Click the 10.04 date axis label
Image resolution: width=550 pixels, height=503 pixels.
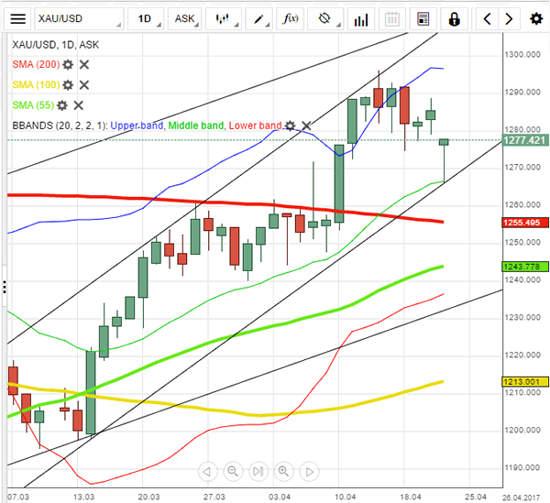point(345,497)
